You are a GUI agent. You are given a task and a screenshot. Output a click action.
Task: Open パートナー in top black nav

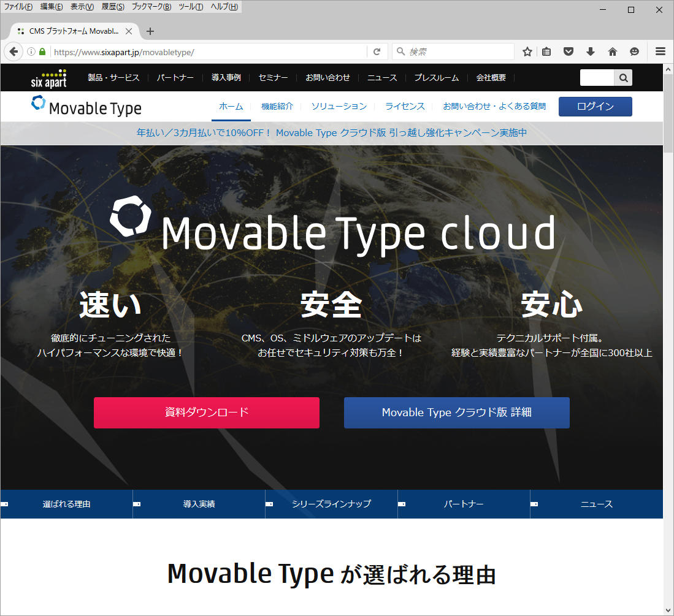click(x=175, y=78)
